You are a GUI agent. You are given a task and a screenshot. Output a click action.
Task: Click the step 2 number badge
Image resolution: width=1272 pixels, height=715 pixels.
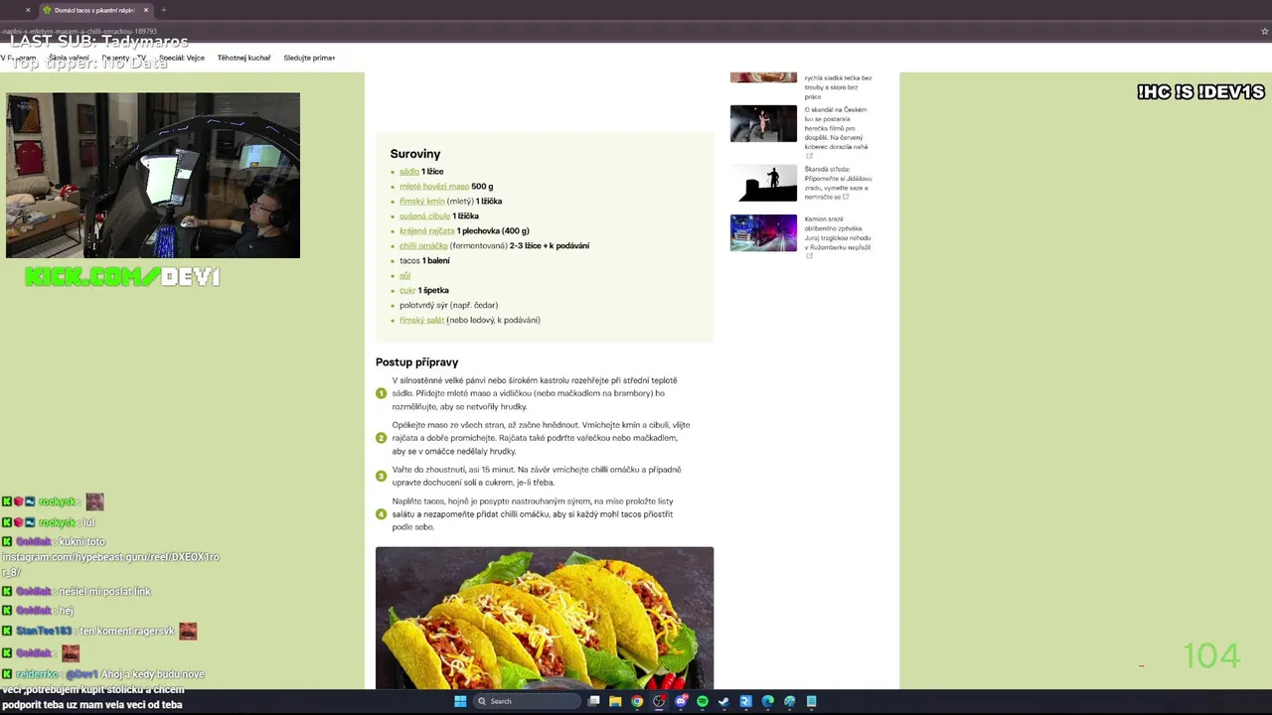[381, 438]
